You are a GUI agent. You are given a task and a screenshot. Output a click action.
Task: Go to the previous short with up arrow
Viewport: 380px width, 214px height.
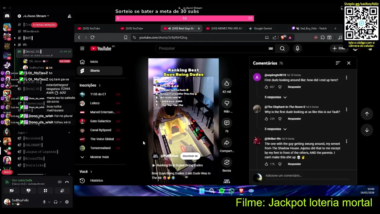(x=367, y=114)
